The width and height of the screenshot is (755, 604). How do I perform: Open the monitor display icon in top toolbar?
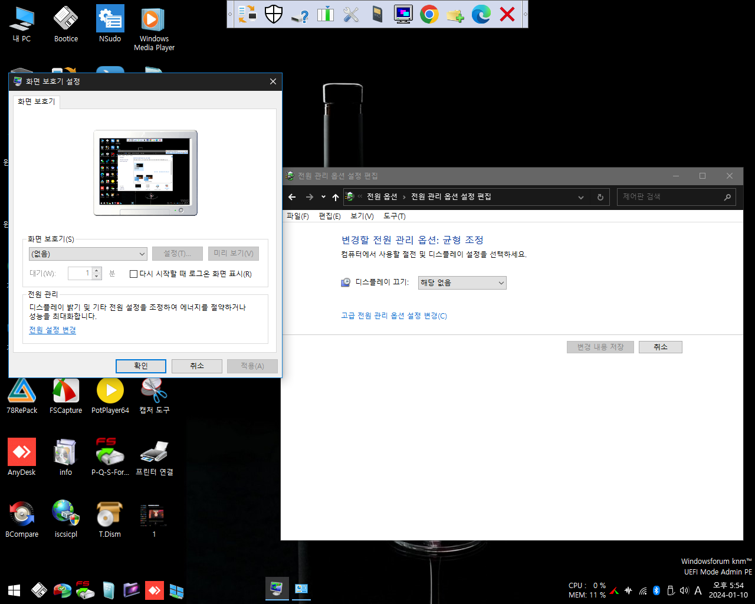(x=403, y=14)
